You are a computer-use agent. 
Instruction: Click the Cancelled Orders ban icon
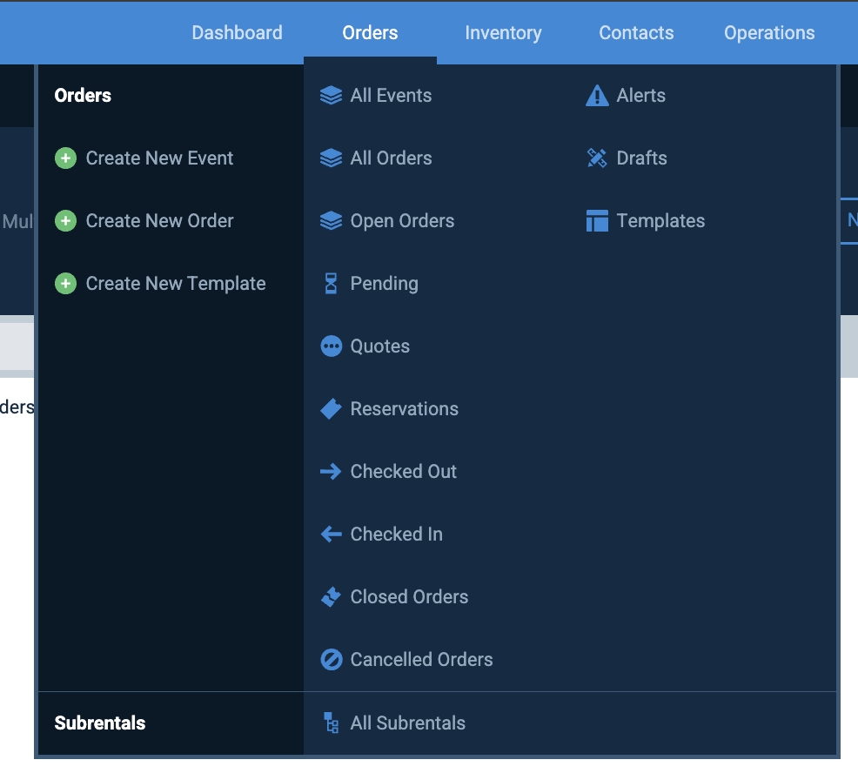point(331,660)
